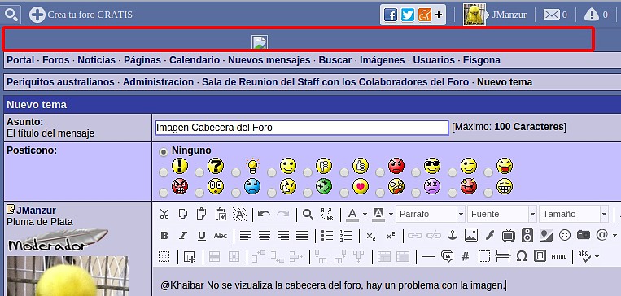Open the Párrafo format dropdown

click(x=430, y=214)
